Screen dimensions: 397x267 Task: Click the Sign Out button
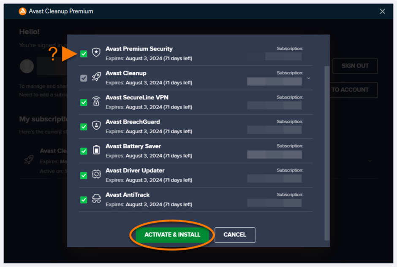point(355,66)
